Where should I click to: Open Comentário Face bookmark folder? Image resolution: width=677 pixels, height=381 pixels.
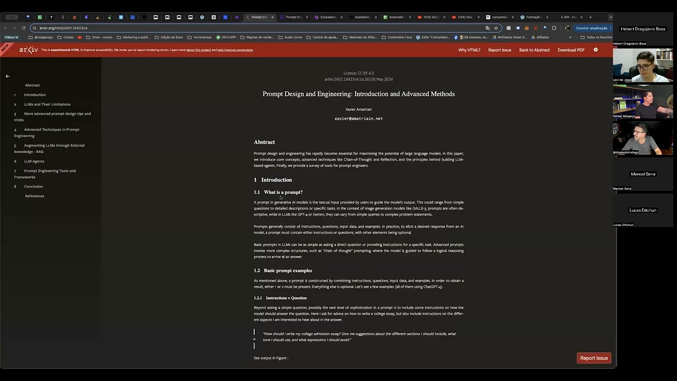point(397,38)
